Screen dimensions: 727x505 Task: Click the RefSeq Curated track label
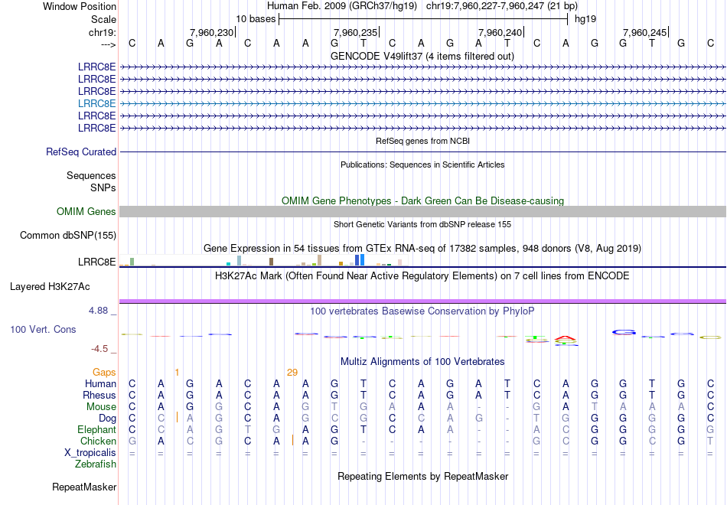pyautogui.click(x=80, y=151)
